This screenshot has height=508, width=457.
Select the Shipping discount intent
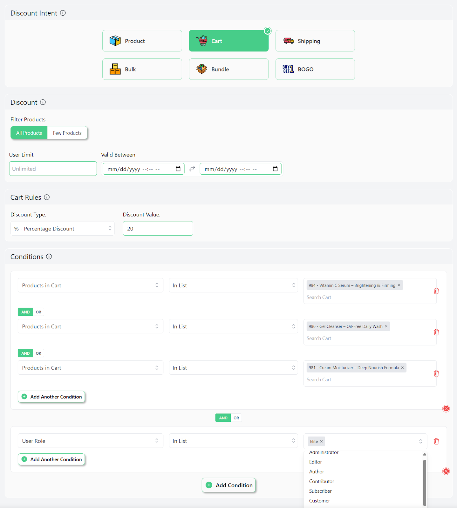(315, 41)
